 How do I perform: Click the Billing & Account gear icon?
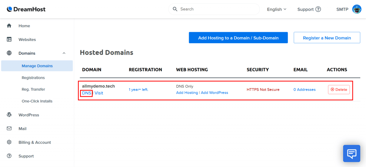click(x=9, y=142)
